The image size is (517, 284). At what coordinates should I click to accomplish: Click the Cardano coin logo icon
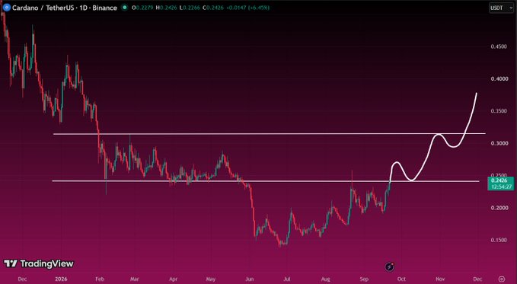(x=6, y=8)
